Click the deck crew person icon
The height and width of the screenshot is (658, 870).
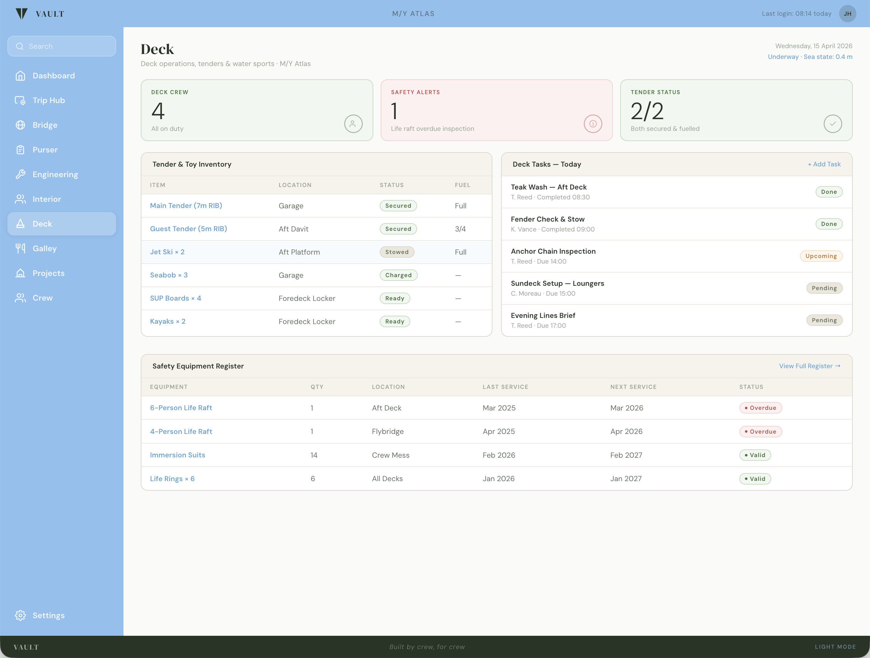(x=353, y=124)
